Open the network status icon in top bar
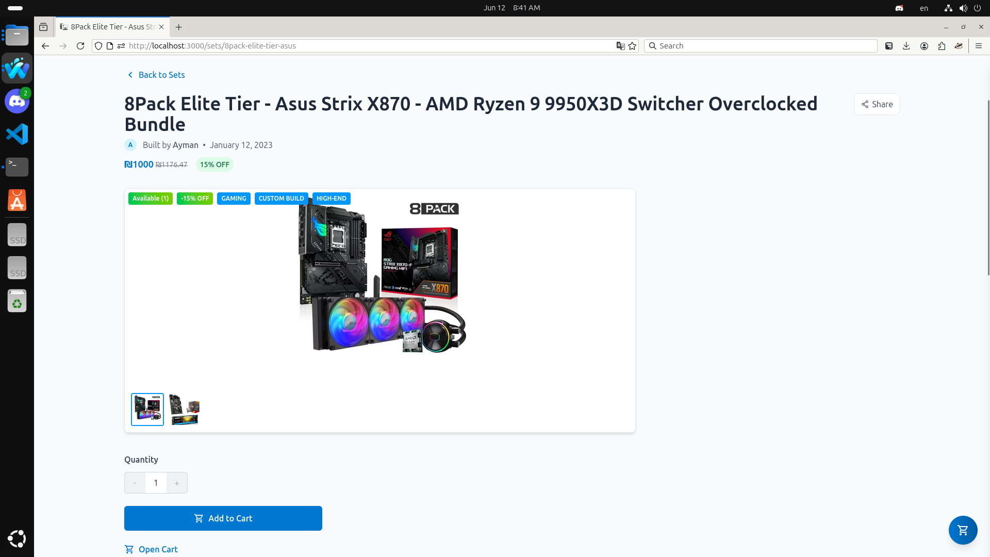This screenshot has width=990, height=557. coord(948,8)
